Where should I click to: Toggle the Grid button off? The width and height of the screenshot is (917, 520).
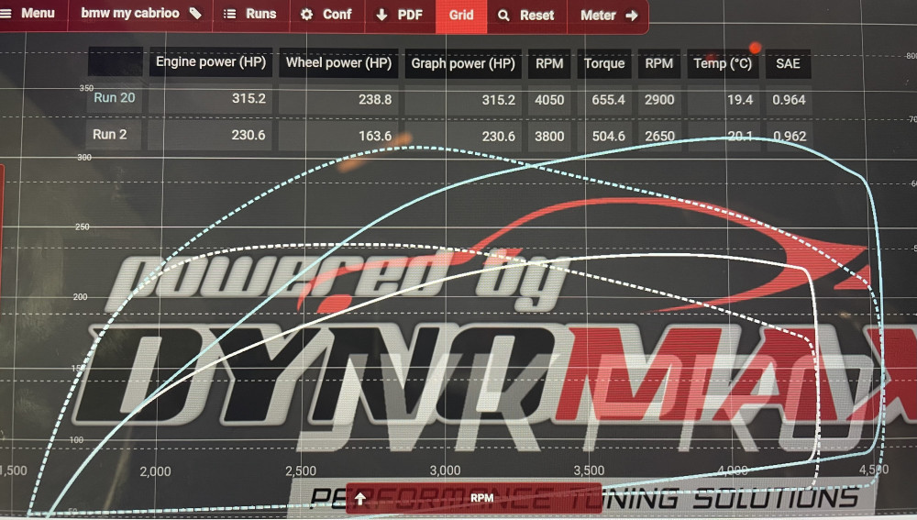pyautogui.click(x=461, y=15)
